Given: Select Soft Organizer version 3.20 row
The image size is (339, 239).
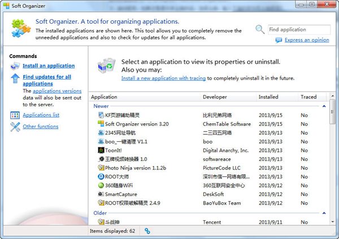Looking at the screenshot, I should point(137,124).
